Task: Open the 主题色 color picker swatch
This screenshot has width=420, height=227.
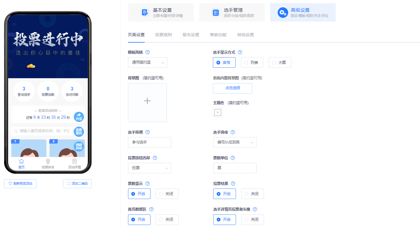Action: (218, 113)
